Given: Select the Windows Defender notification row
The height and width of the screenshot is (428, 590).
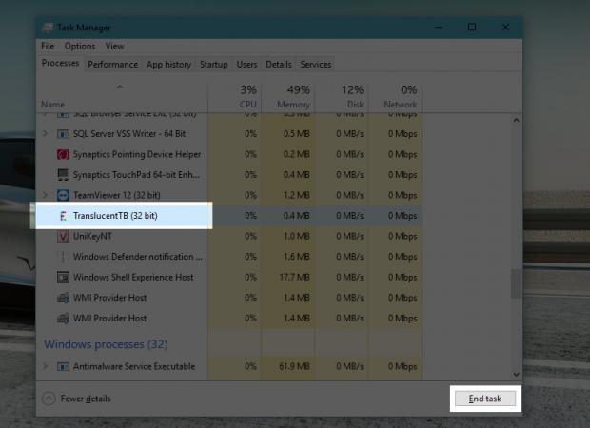Looking at the screenshot, I should pyautogui.click(x=137, y=257).
